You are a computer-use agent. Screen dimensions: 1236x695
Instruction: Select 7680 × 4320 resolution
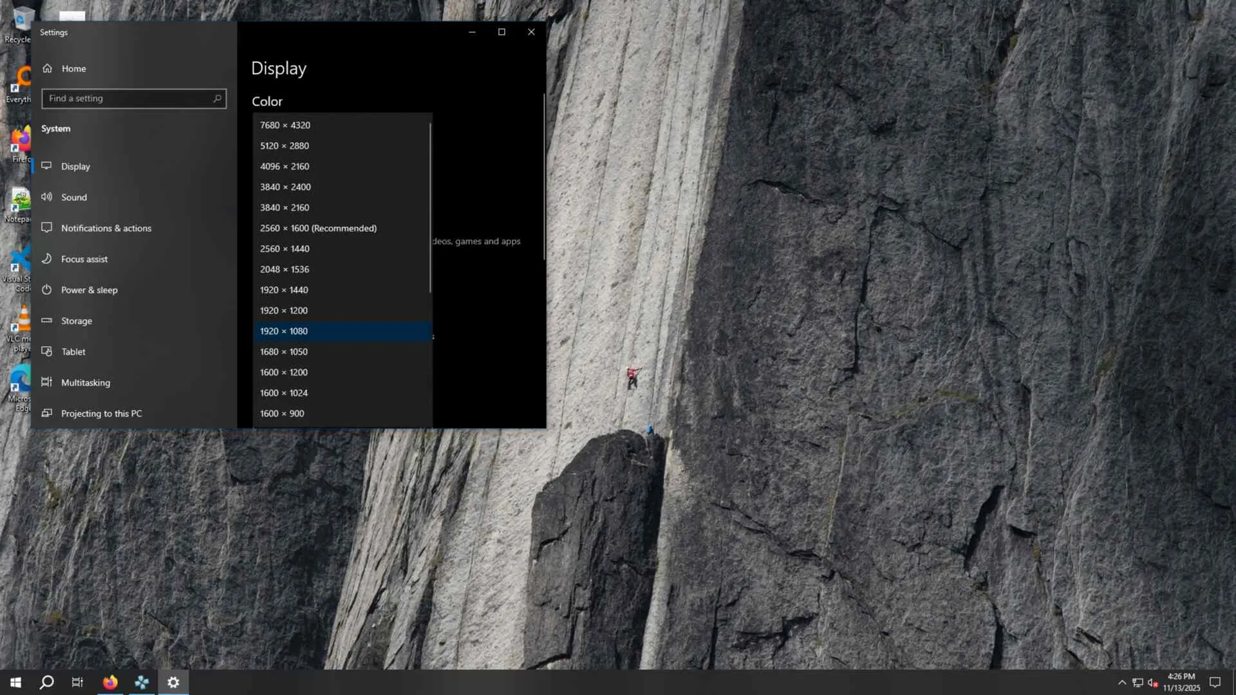point(285,125)
